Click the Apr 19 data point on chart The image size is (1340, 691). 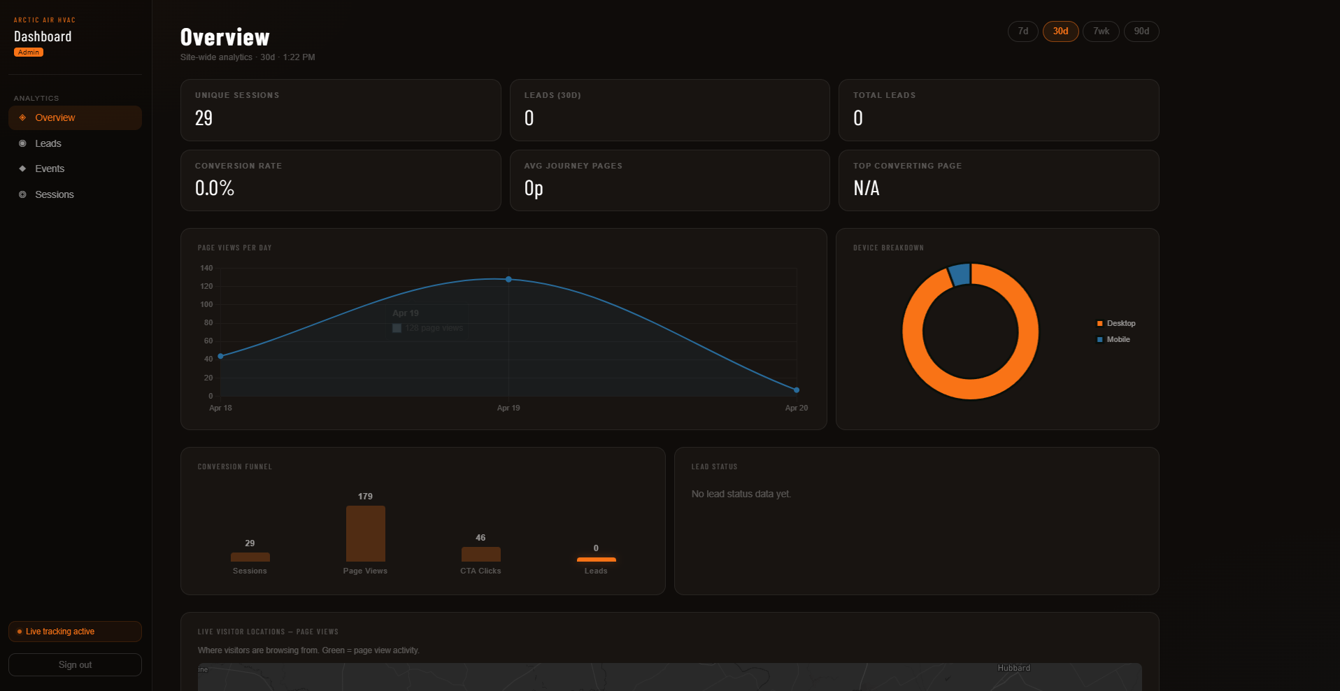[508, 279]
